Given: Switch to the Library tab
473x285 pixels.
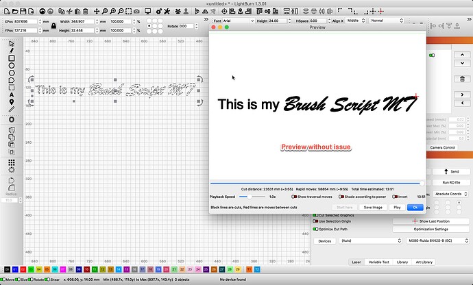Looking at the screenshot, I should (x=402, y=262).
